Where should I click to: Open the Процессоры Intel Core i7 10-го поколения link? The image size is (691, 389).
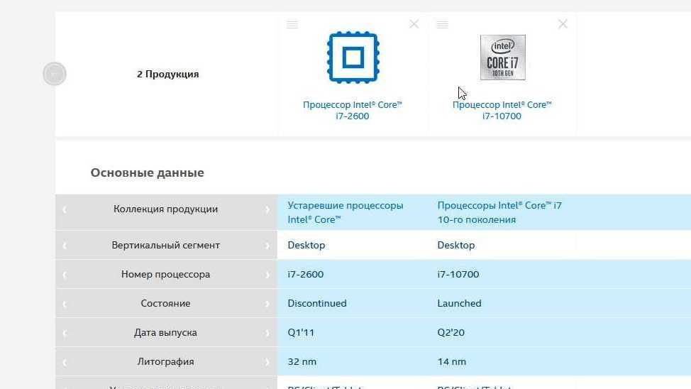(x=499, y=212)
